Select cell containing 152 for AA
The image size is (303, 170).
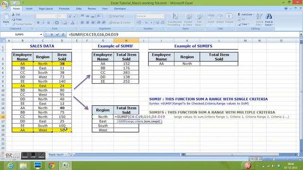pos(126,64)
